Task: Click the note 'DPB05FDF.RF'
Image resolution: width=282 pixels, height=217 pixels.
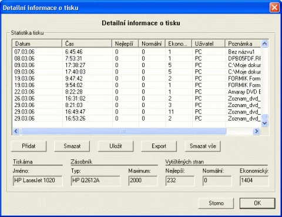Action: [x=244, y=58]
